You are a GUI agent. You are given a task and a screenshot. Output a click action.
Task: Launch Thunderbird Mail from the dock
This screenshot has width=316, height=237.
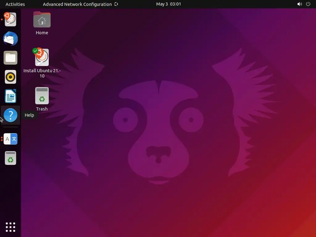(10, 39)
